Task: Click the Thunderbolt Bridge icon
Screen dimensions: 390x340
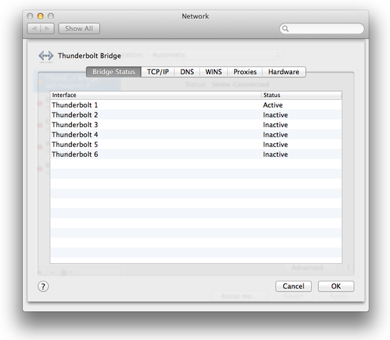Action: pyautogui.click(x=46, y=56)
